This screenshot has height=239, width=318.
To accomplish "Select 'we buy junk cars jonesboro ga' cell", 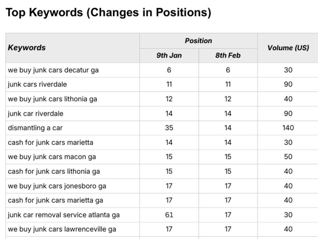I will point(73,186).
